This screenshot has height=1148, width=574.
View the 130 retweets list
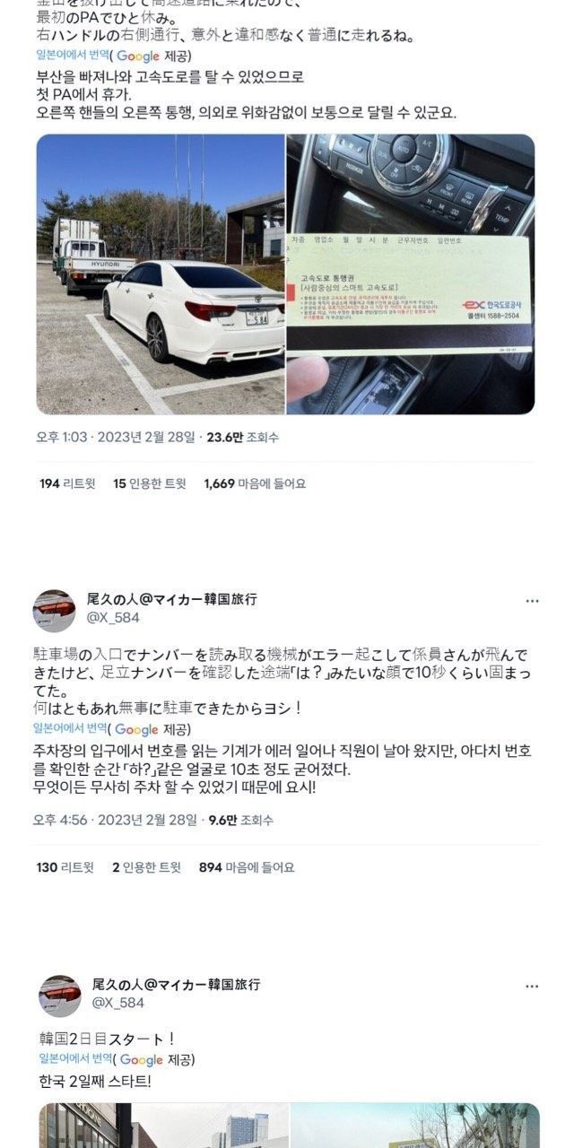[x=65, y=867]
